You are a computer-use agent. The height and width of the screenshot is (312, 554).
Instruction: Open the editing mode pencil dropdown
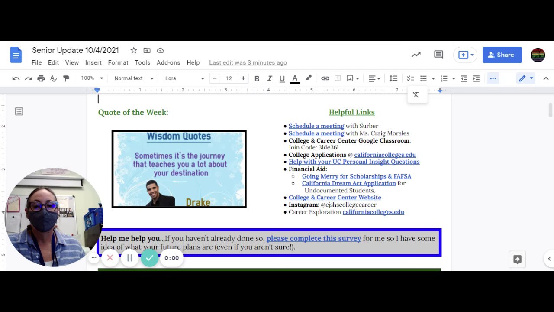pos(526,78)
